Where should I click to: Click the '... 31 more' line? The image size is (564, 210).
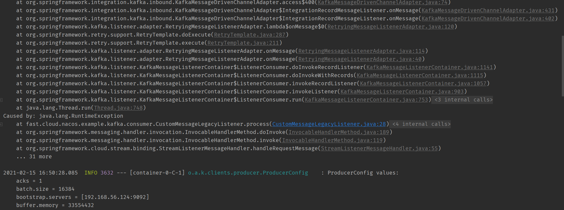[34, 157]
